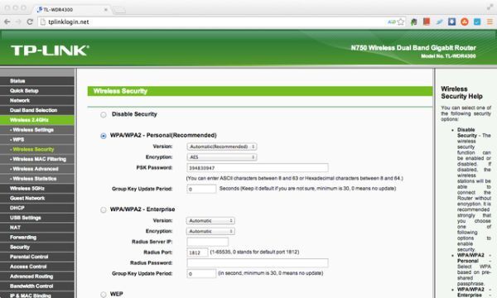Open Forwarding in the sidebar
The image size is (497, 298).
[x=37, y=238]
